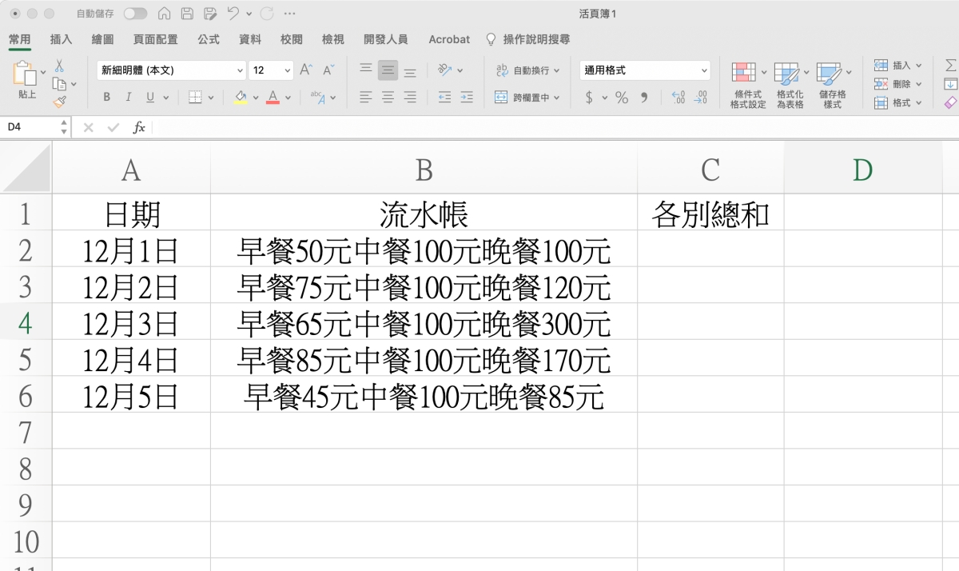
Task: Click the Format Painter brush icon
Action: (x=59, y=102)
